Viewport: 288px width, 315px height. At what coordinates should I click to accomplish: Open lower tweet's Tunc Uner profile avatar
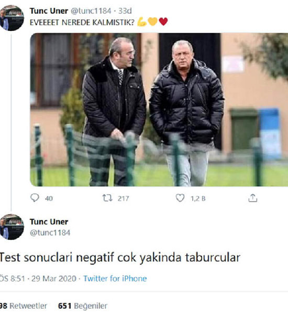click(12, 227)
